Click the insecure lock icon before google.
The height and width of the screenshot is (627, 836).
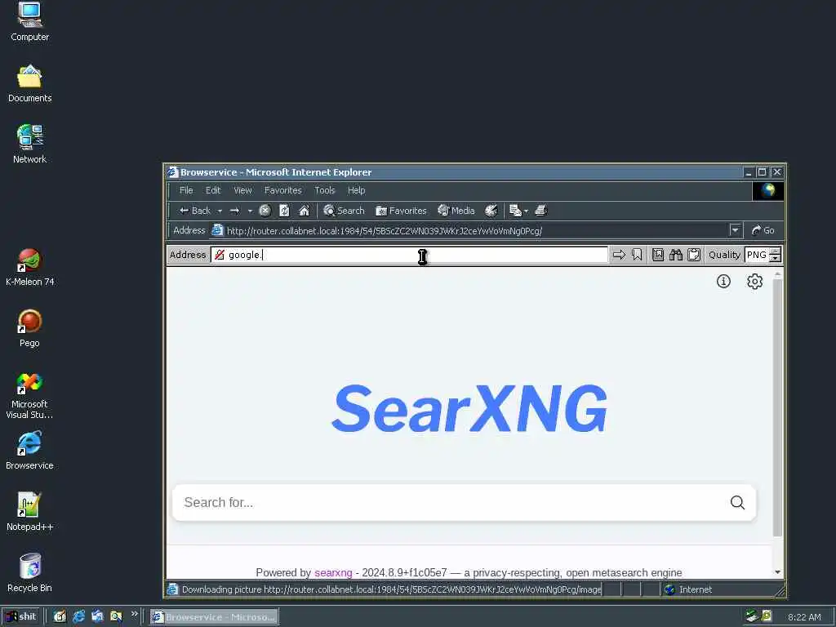[x=219, y=255]
